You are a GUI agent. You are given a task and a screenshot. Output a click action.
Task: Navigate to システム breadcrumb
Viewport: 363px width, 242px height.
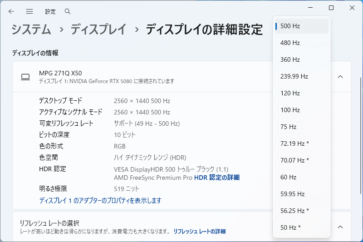[x=31, y=30]
